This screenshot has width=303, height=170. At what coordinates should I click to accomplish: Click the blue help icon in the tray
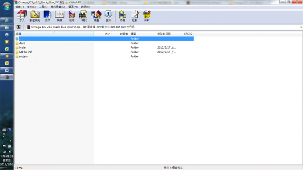coord(9,130)
